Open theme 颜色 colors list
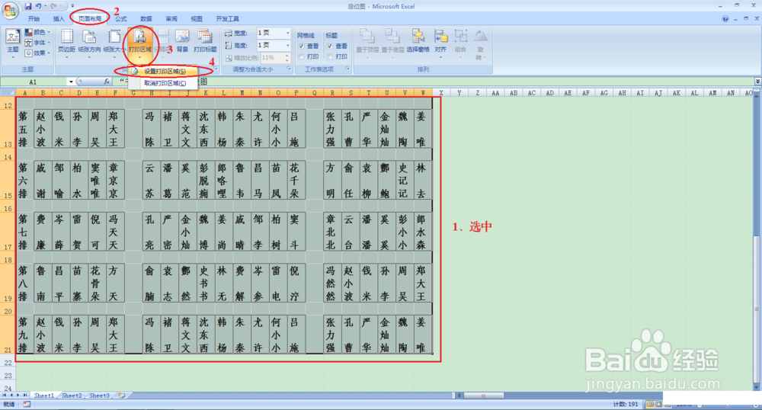This screenshot has height=410, width=762. point(37,32)
